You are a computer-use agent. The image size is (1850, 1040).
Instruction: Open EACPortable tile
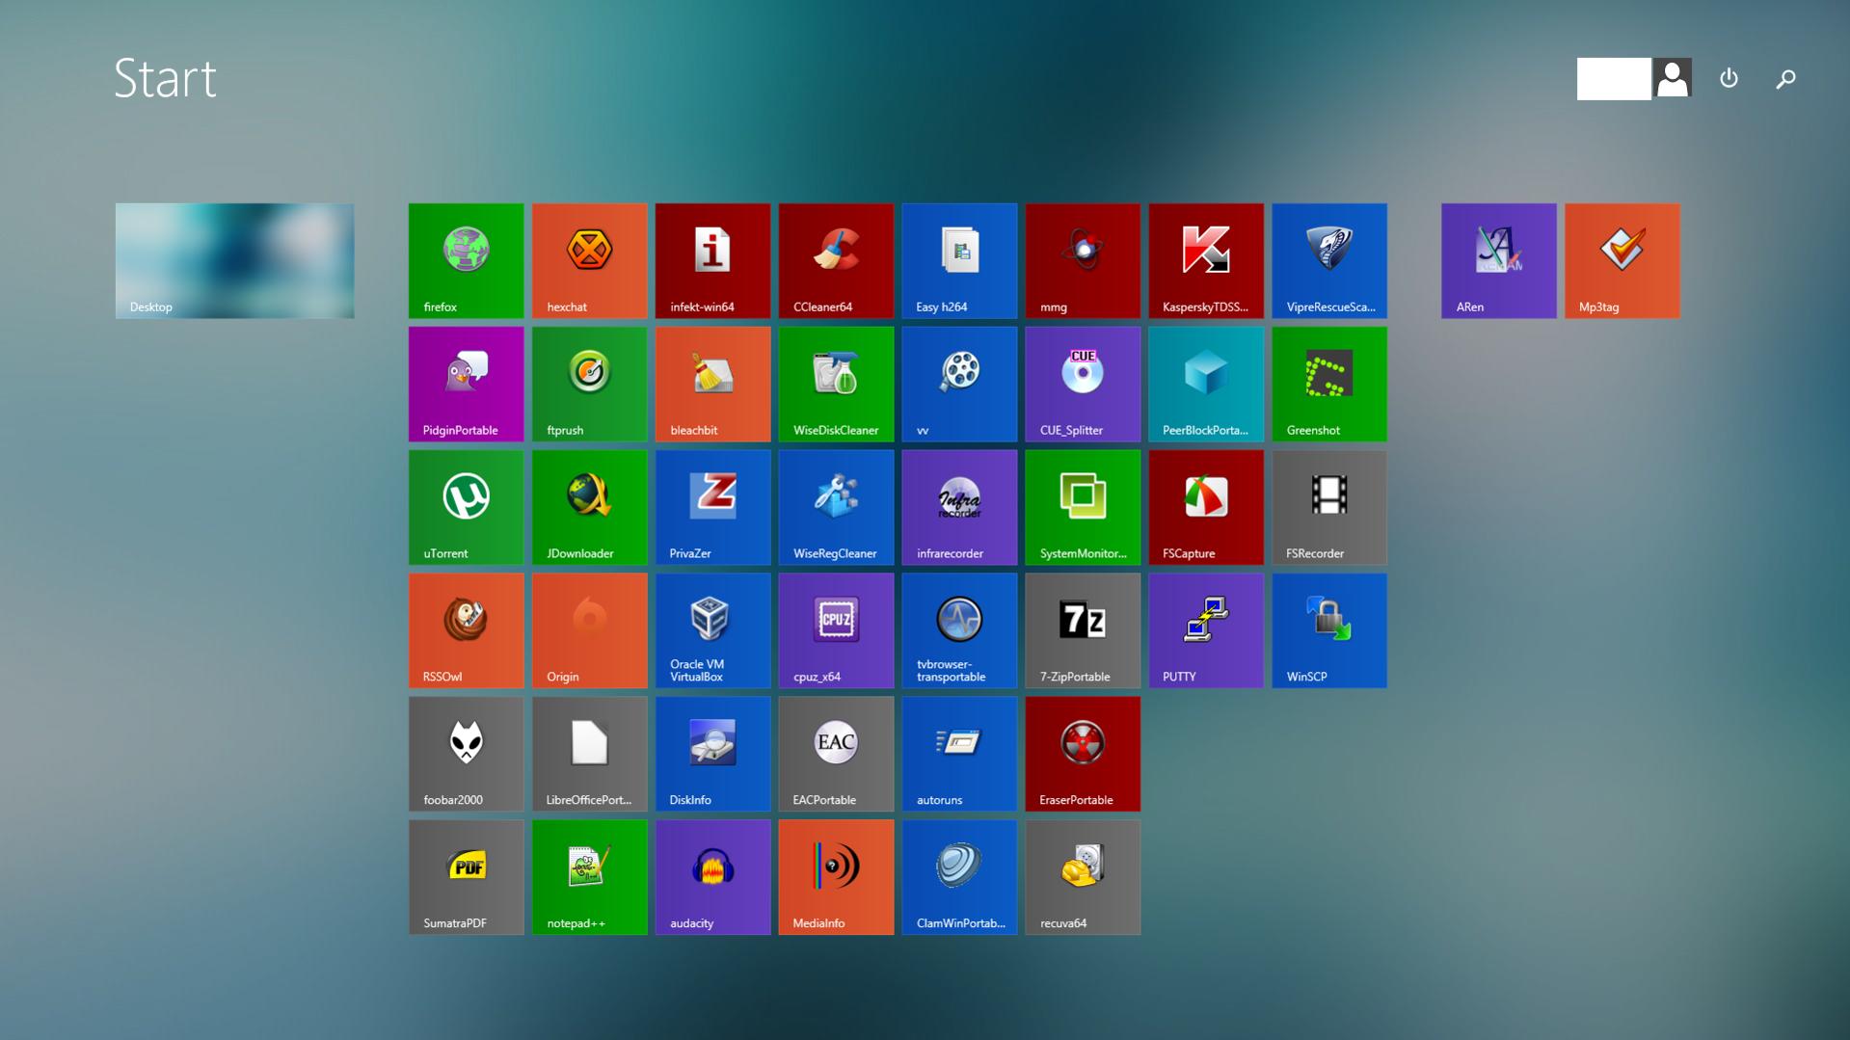click(836, 754)
